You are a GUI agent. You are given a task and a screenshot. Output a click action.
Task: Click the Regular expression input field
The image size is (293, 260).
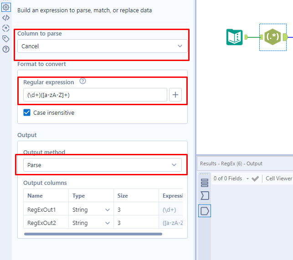[x=96, y=95]
